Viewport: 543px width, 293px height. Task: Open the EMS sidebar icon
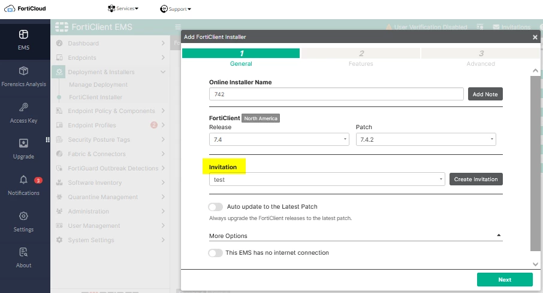point(23,35)
